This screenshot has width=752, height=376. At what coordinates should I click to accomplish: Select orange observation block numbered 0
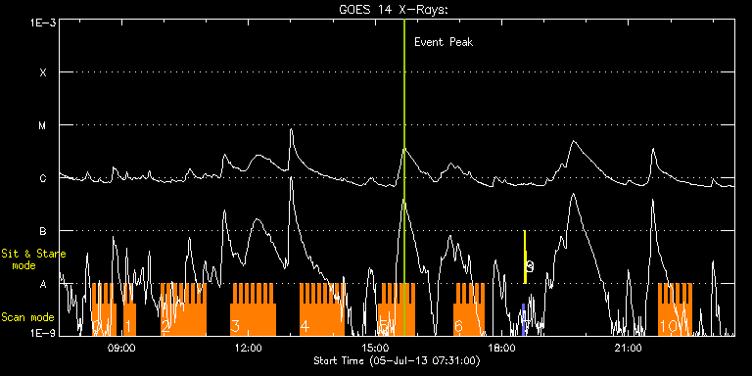(x=104, y=309)
